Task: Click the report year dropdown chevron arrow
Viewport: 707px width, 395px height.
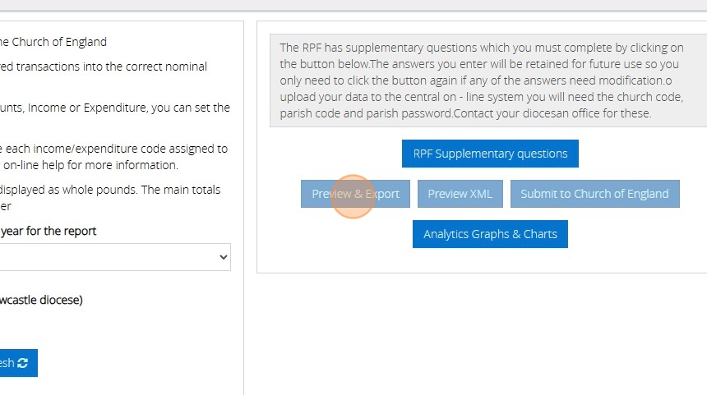Action: point(224,257)
